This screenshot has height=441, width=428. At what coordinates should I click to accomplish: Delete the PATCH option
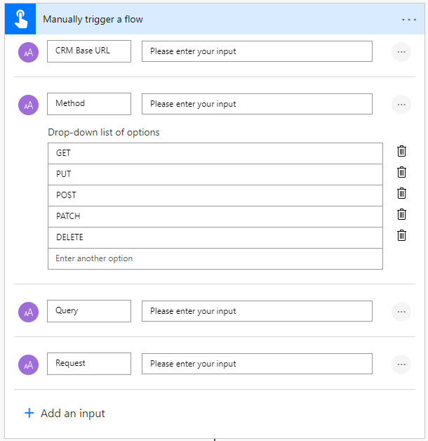tap(401, 214)
